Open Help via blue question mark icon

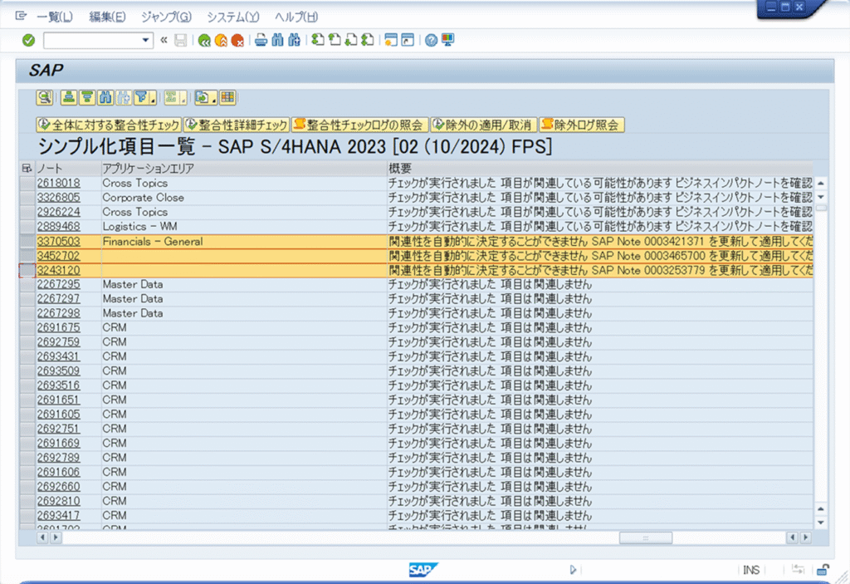pos(431,40)
